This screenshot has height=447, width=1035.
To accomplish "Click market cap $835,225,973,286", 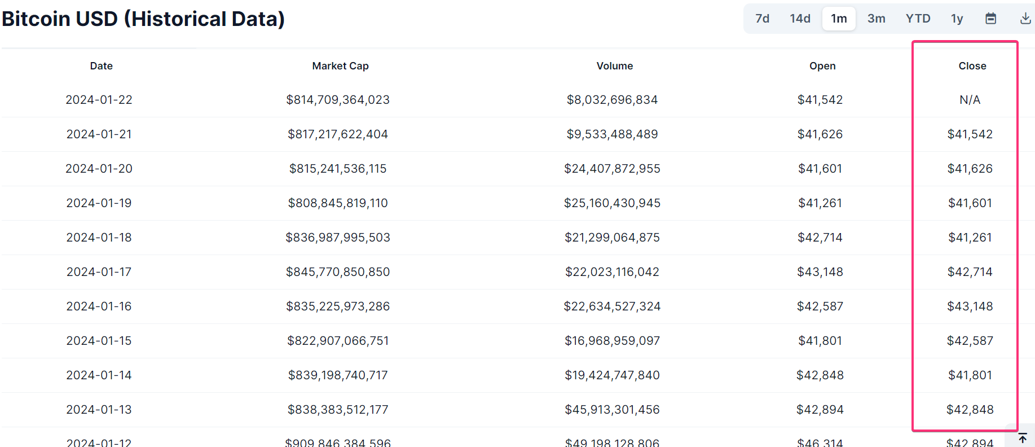I will (338, 306).
